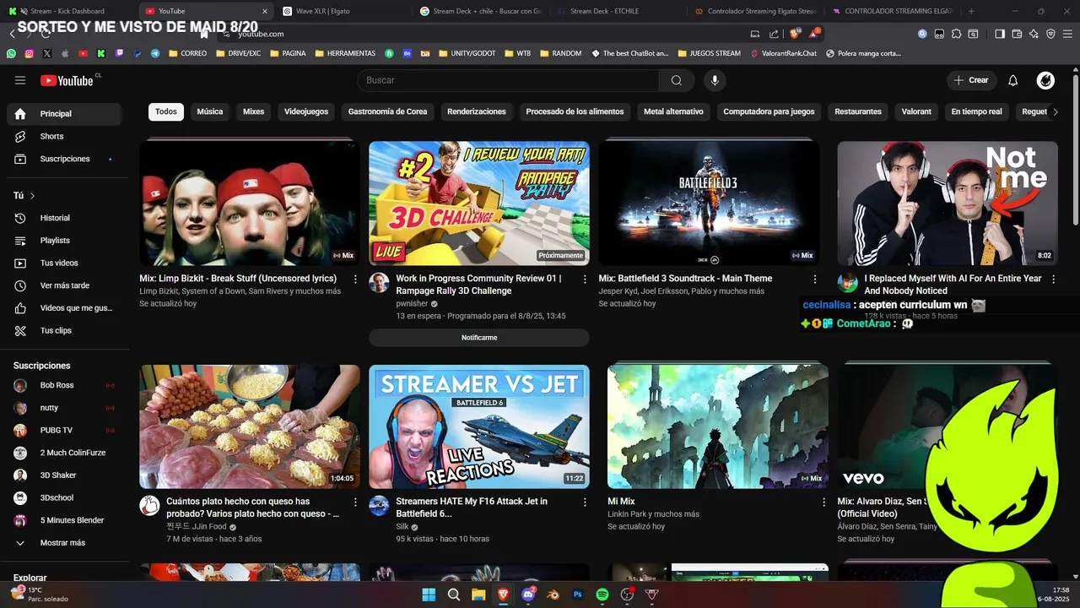Expand the Tú section chevron
Image resolution: width=1080 pixels, height=608 pixels.
click(33, 196)
